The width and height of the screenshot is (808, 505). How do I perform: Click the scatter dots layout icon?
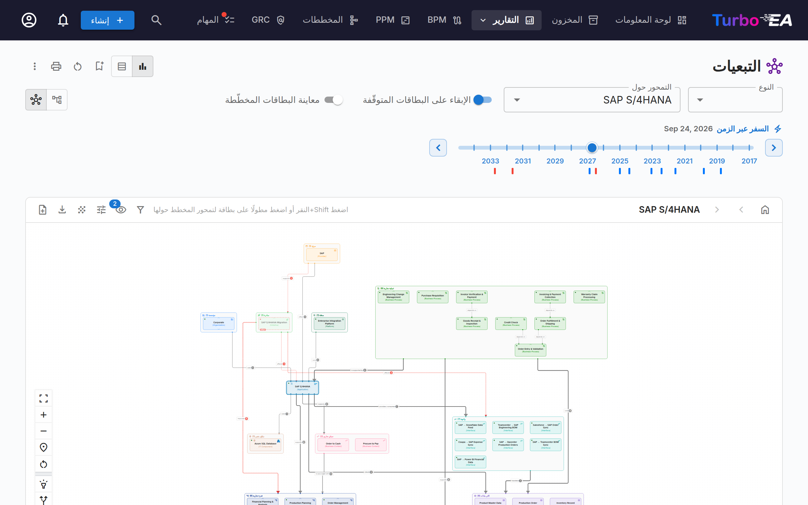click(82, 210)
